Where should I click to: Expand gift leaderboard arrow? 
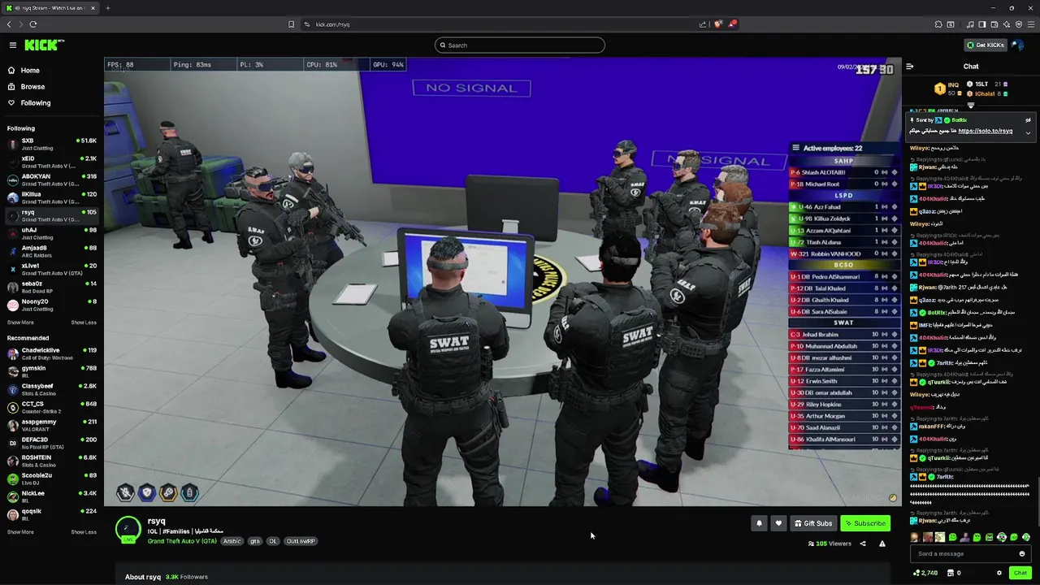[x=971, y=105]
